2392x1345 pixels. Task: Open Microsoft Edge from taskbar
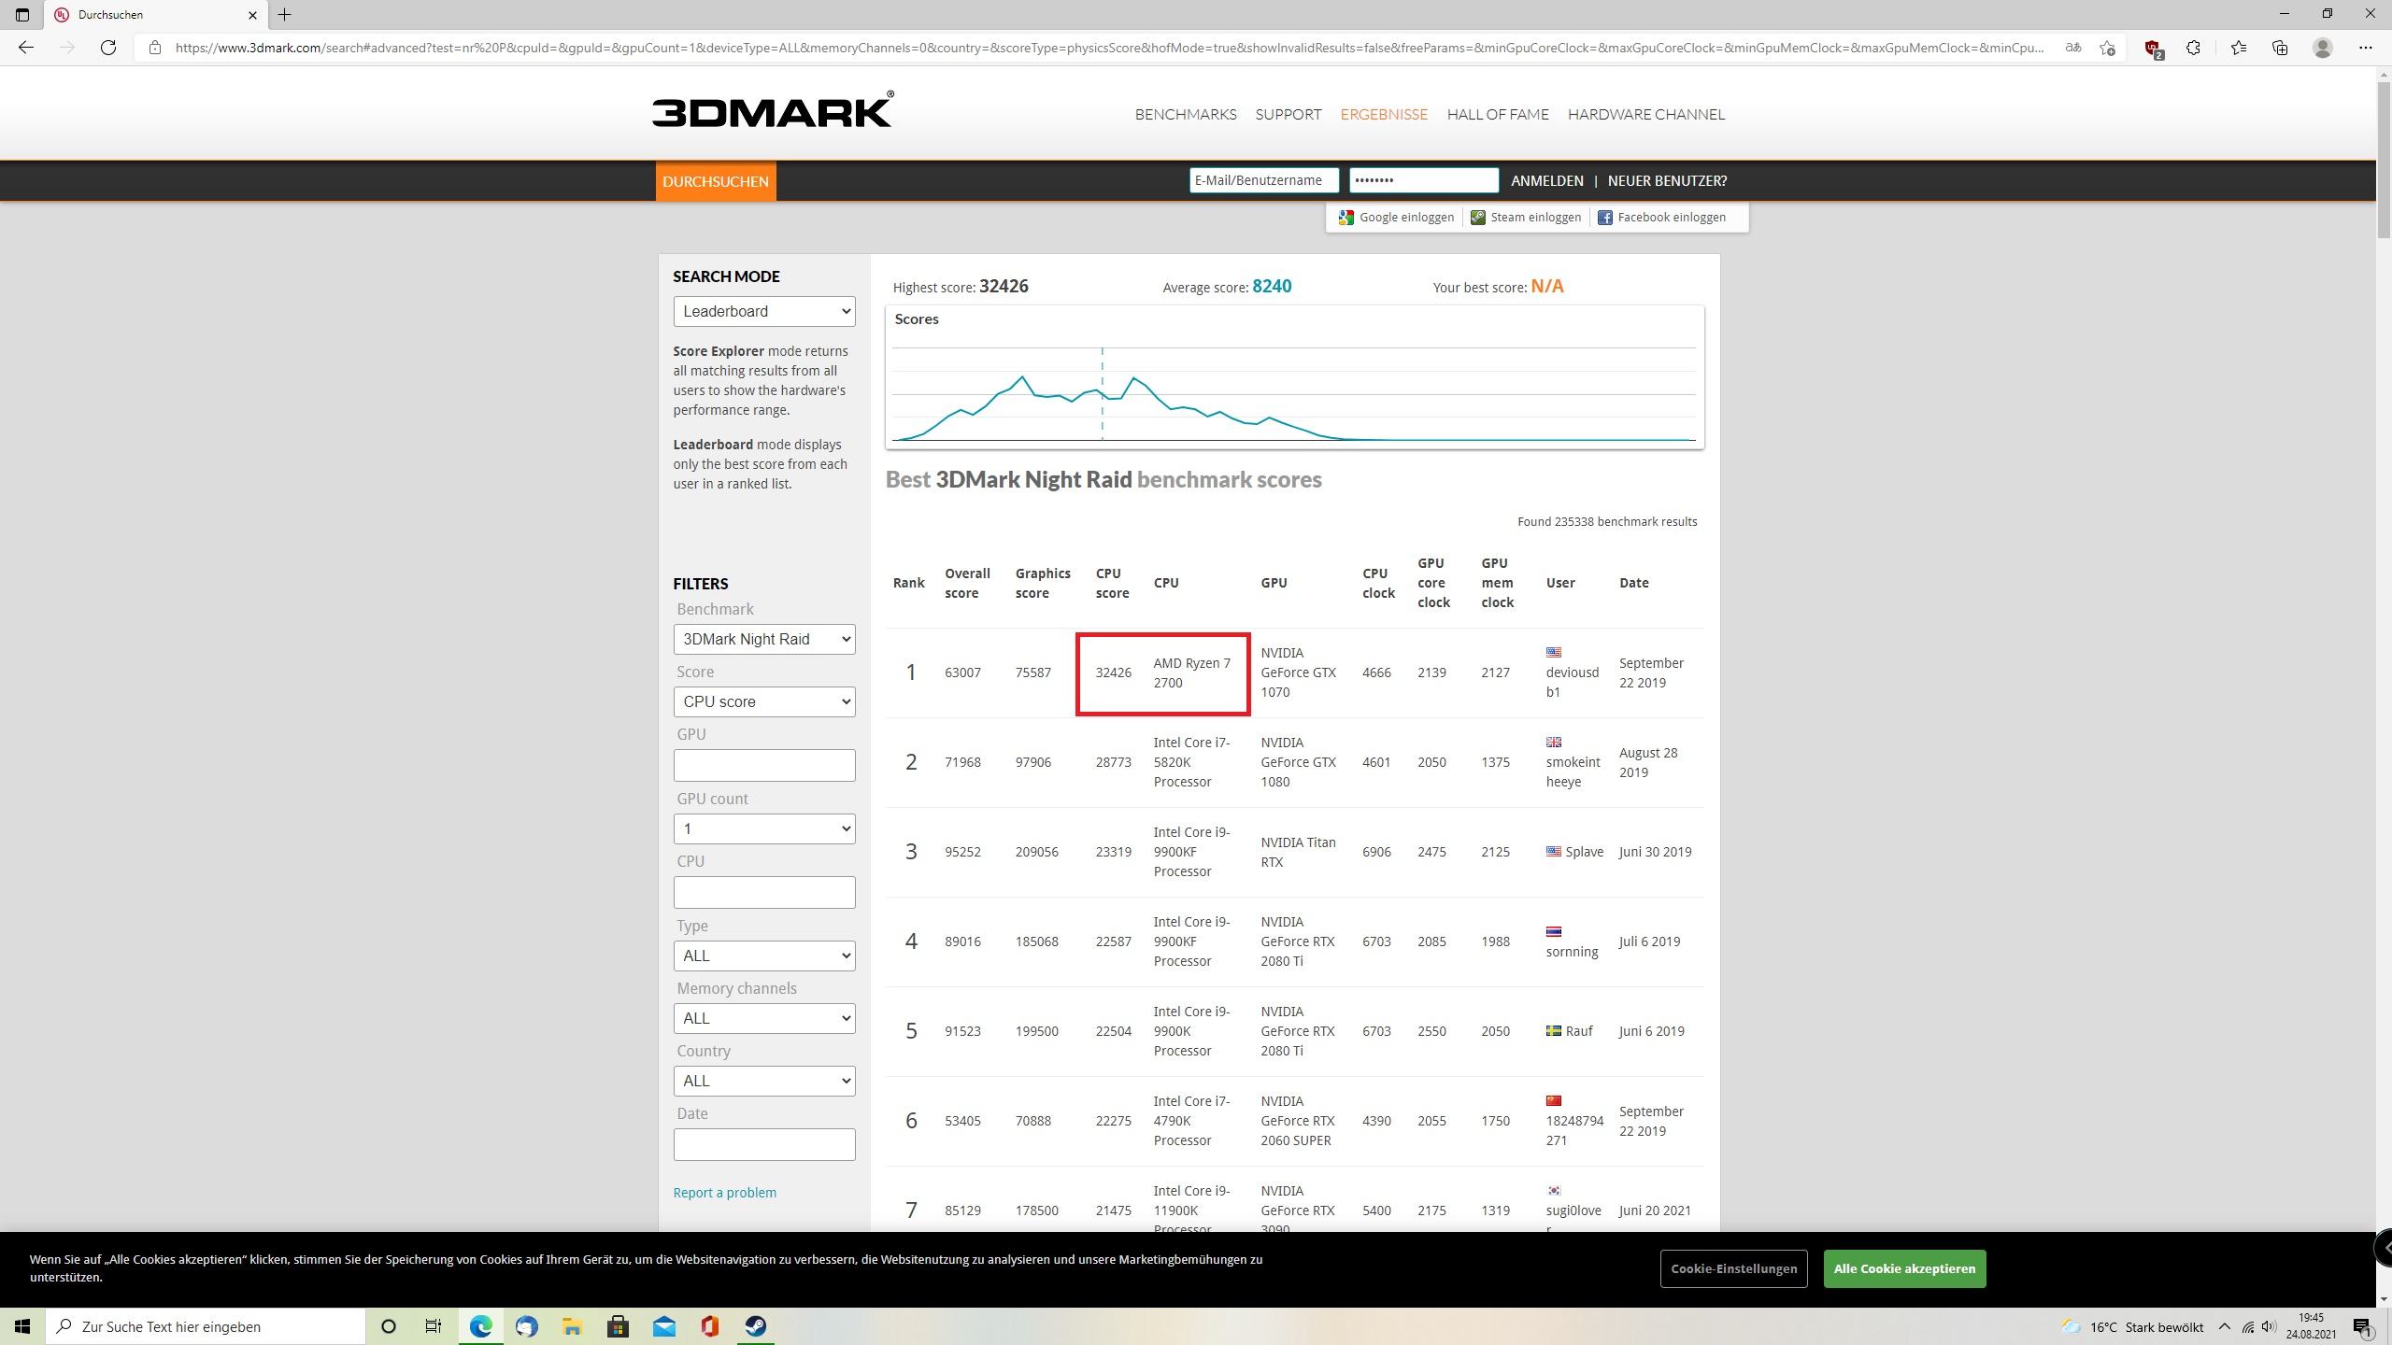pyautogui.click(x=480, y=1326)
